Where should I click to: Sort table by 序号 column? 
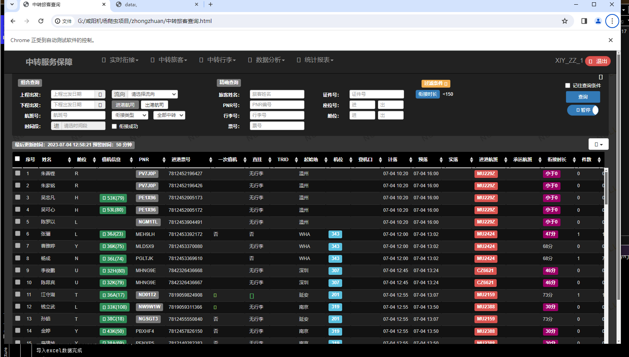(x=30, y=160)
